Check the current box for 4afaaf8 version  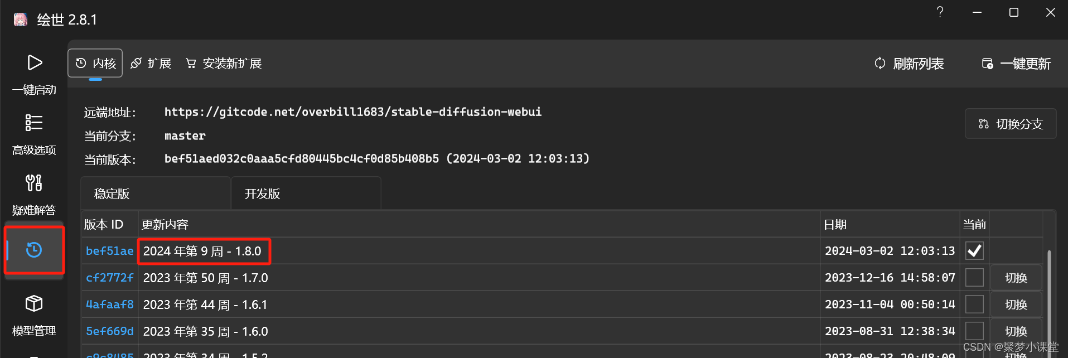tap(974, 304)
